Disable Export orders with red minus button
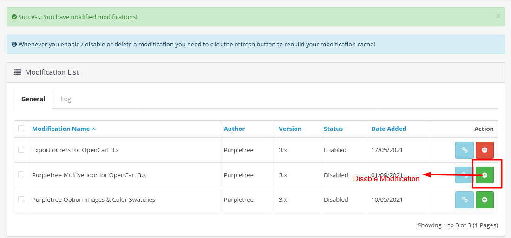 tap(485, 150)
